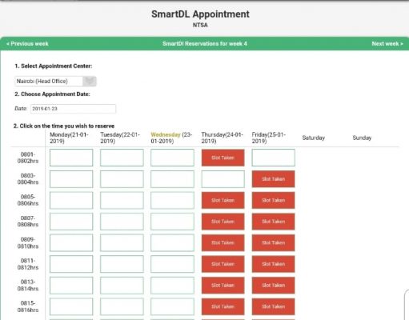Reserve Monday 0803-0804hrs slot
This screenshot has width=409, height=320.
[x=71, y=179]
